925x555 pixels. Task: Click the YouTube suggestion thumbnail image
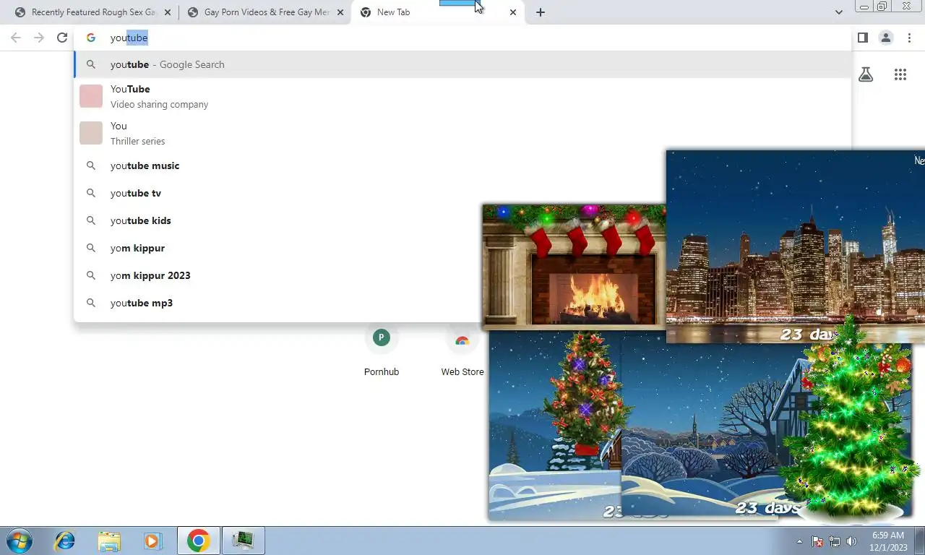[x=91, y=96]
